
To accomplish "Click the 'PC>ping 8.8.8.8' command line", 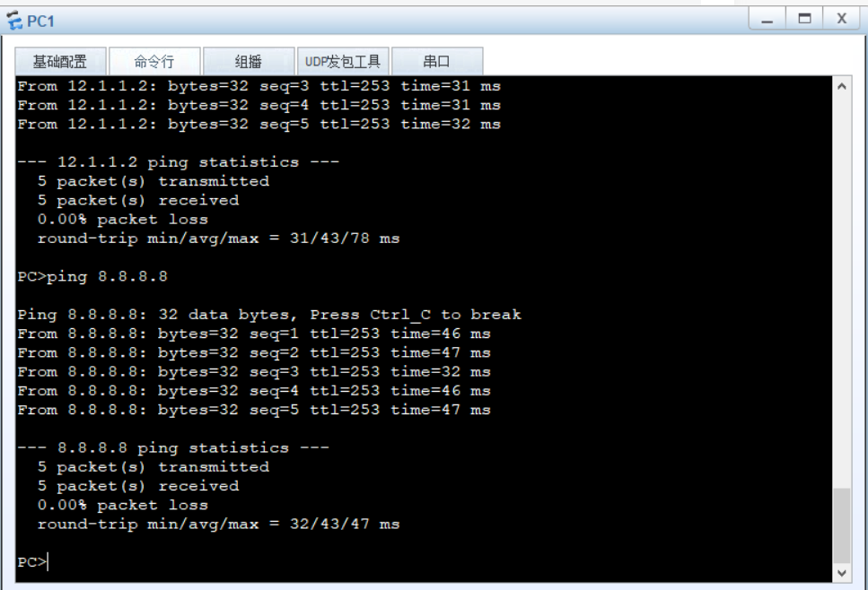I will (92, 276).
